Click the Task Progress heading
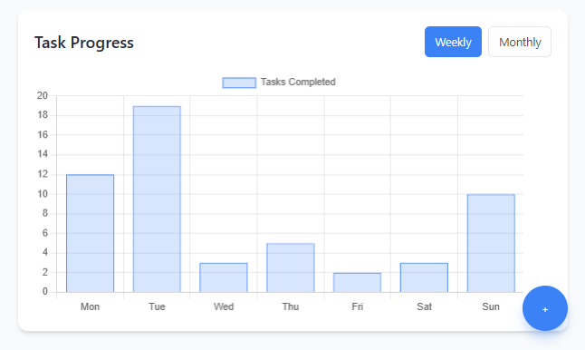Viewport: 585px width, 350px height. tap(84, 43)
